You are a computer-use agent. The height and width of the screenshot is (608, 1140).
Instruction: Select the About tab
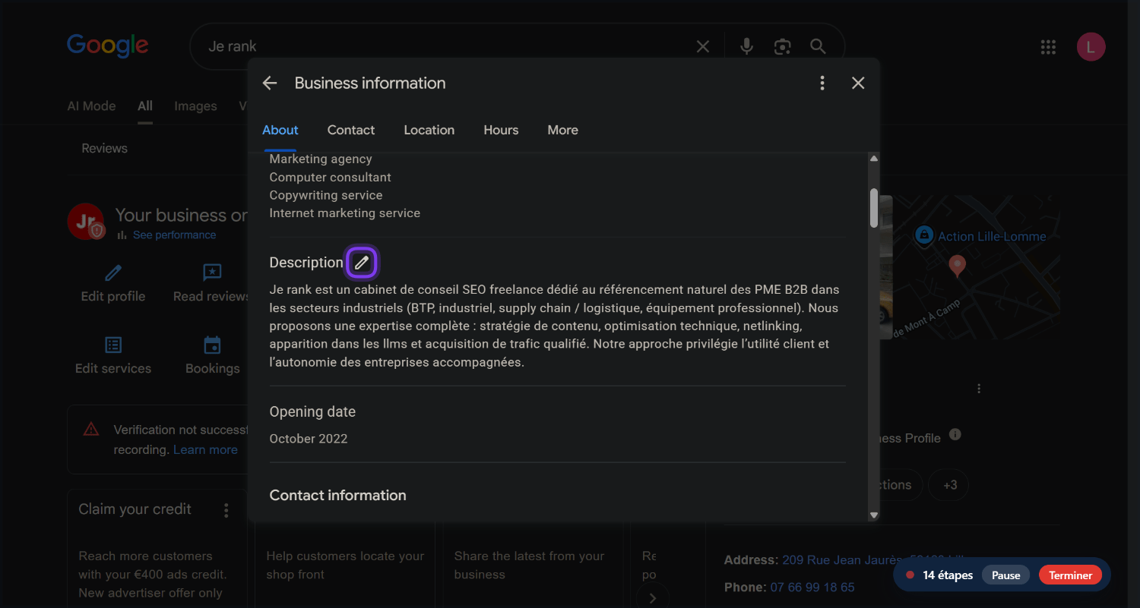coord(280,131)
